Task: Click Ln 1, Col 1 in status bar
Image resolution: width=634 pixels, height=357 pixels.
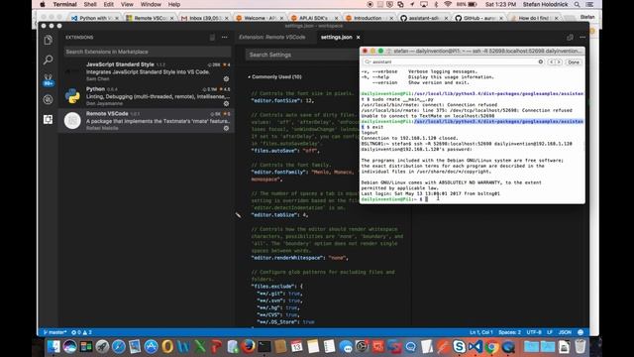Action: [480, 332]
